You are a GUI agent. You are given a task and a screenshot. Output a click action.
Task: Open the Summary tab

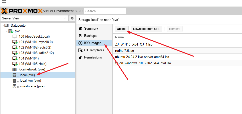tap(91, 28)
